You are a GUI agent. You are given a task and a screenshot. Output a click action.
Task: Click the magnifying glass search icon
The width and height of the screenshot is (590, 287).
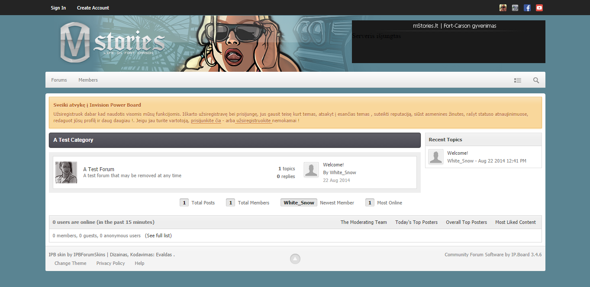(536, 80)
